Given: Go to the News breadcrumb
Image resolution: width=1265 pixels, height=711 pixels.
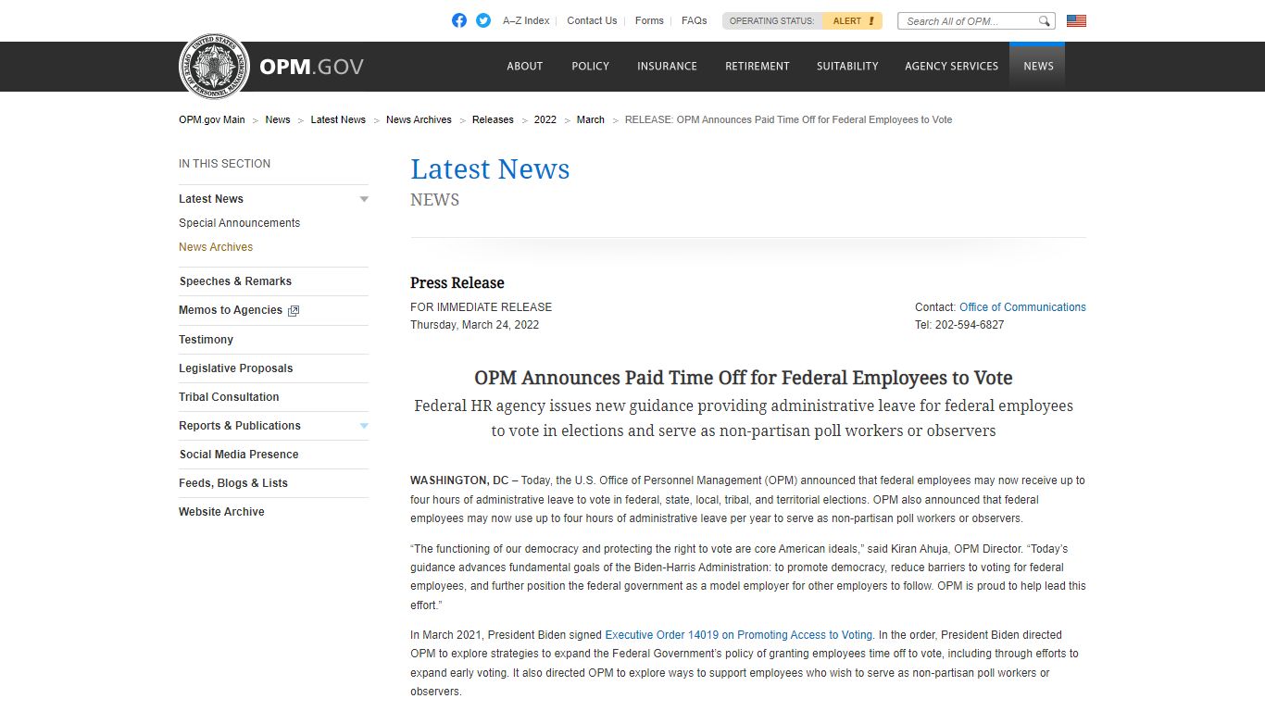Looking at the screenshot, I should coord(278,119).
